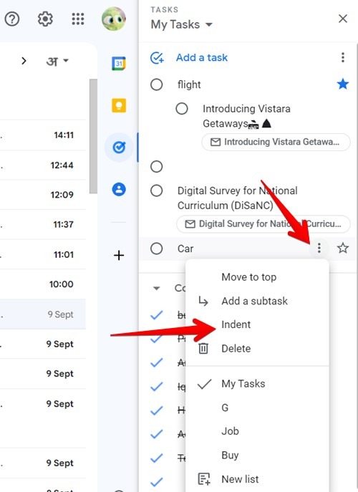Mark the Digital Survey task complete
The height and width of the screenshot is (492, 358).
coord(156,190)
